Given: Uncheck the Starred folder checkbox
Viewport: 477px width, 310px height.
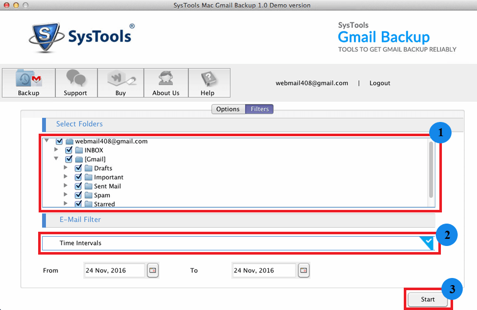Looking at the screenshot, I should pos(78,204).
